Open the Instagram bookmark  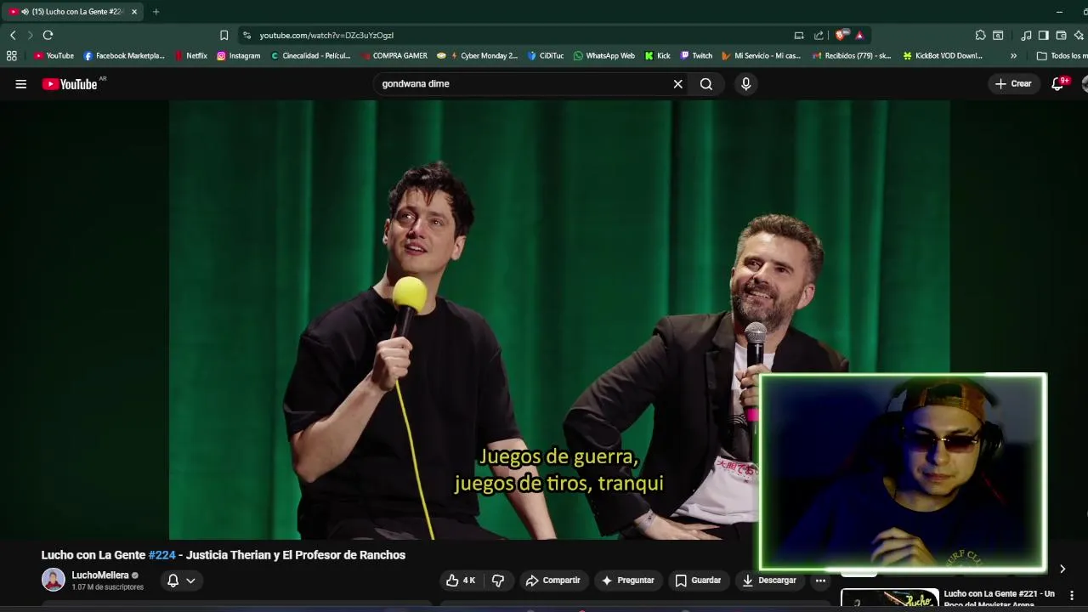238,55
